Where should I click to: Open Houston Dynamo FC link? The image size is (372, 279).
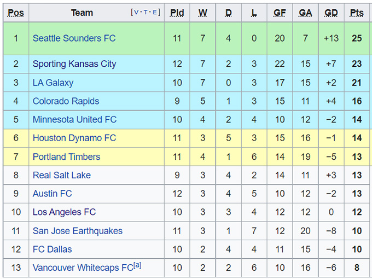click(x=74, y=138)
